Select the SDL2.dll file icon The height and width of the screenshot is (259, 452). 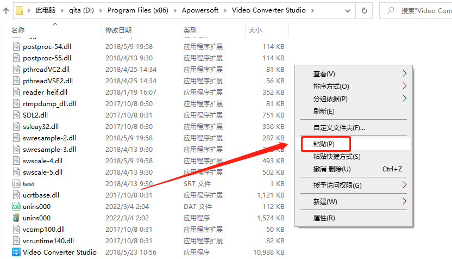(16, 115)
